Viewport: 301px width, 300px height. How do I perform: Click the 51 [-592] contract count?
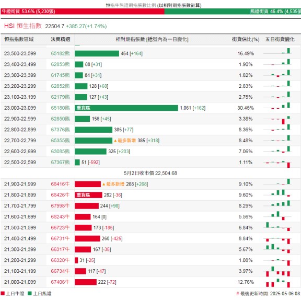[90, 163]
